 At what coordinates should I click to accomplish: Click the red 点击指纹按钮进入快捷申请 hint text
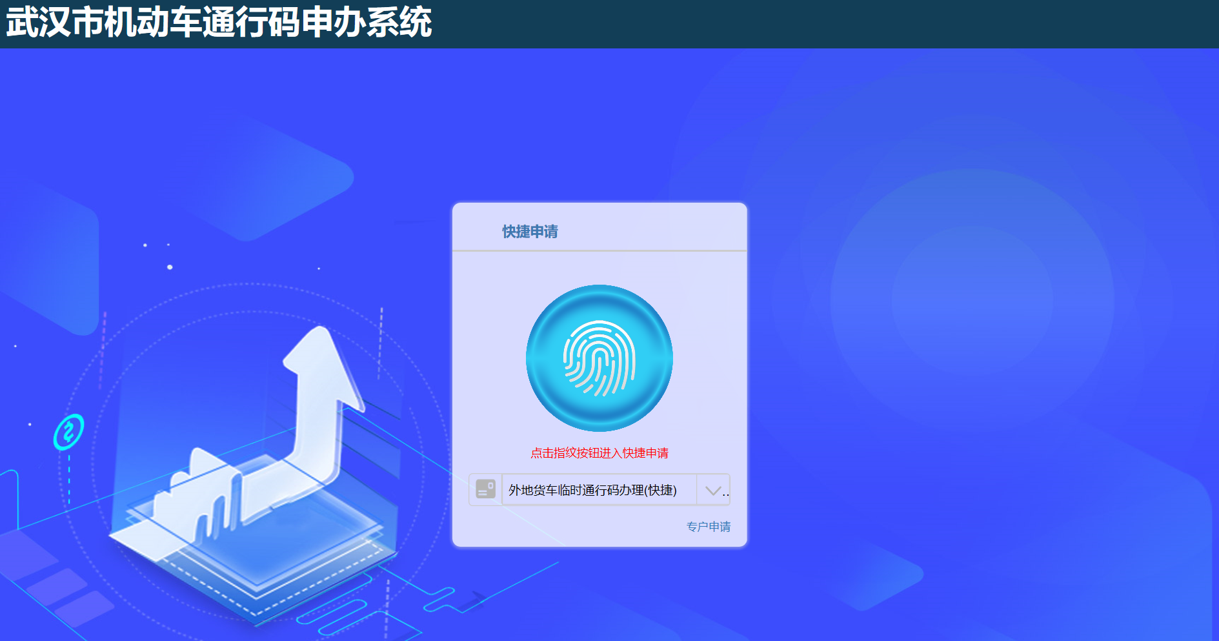click(x=599, y=453)
